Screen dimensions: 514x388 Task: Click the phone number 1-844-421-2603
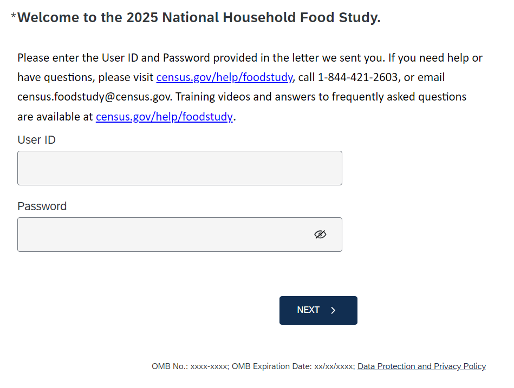coord(358,77)
